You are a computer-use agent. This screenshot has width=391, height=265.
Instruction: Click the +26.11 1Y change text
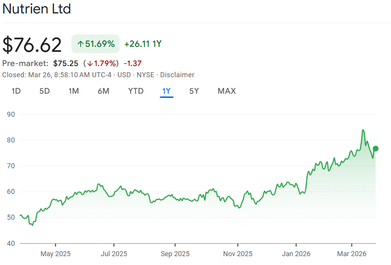pyautogui.click(x=143, y=44)
